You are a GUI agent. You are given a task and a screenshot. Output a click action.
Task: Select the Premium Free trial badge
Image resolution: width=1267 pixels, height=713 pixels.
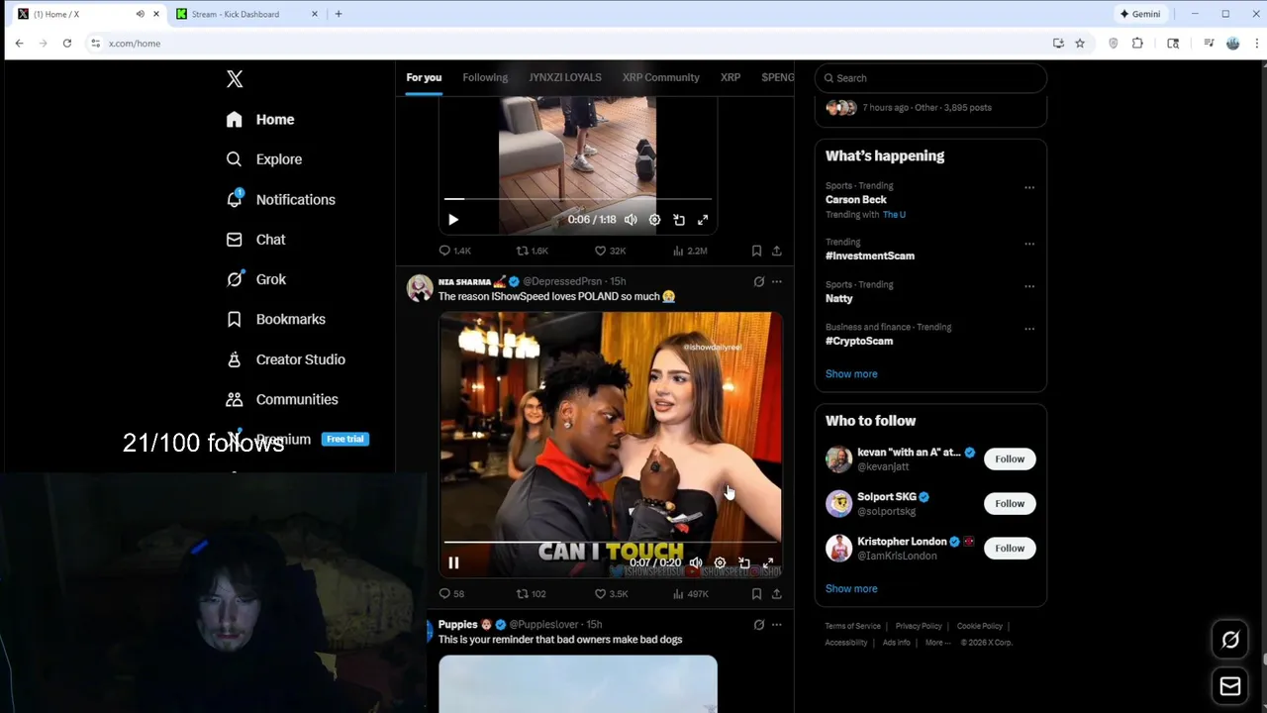pyautogui.click(x=345, y=439)
